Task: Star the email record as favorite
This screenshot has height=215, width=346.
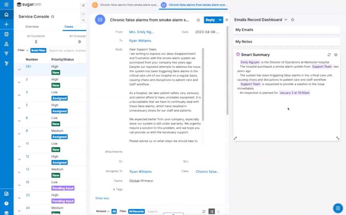Action: coord(198,20)
